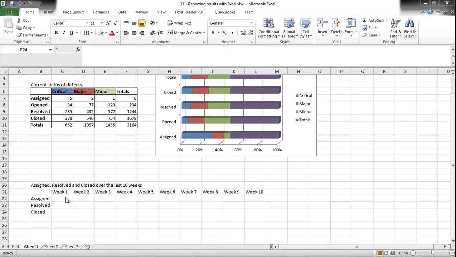Click the Insert Worksheet button
This screenshot has height=257, width=456.
click(x=87, y=247)
